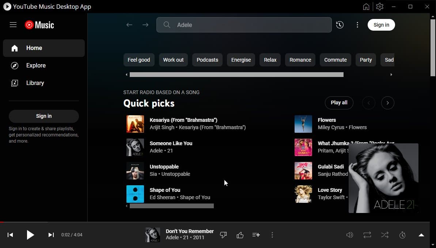Dislike the current song
436x248 pixels.
point(223,235)
